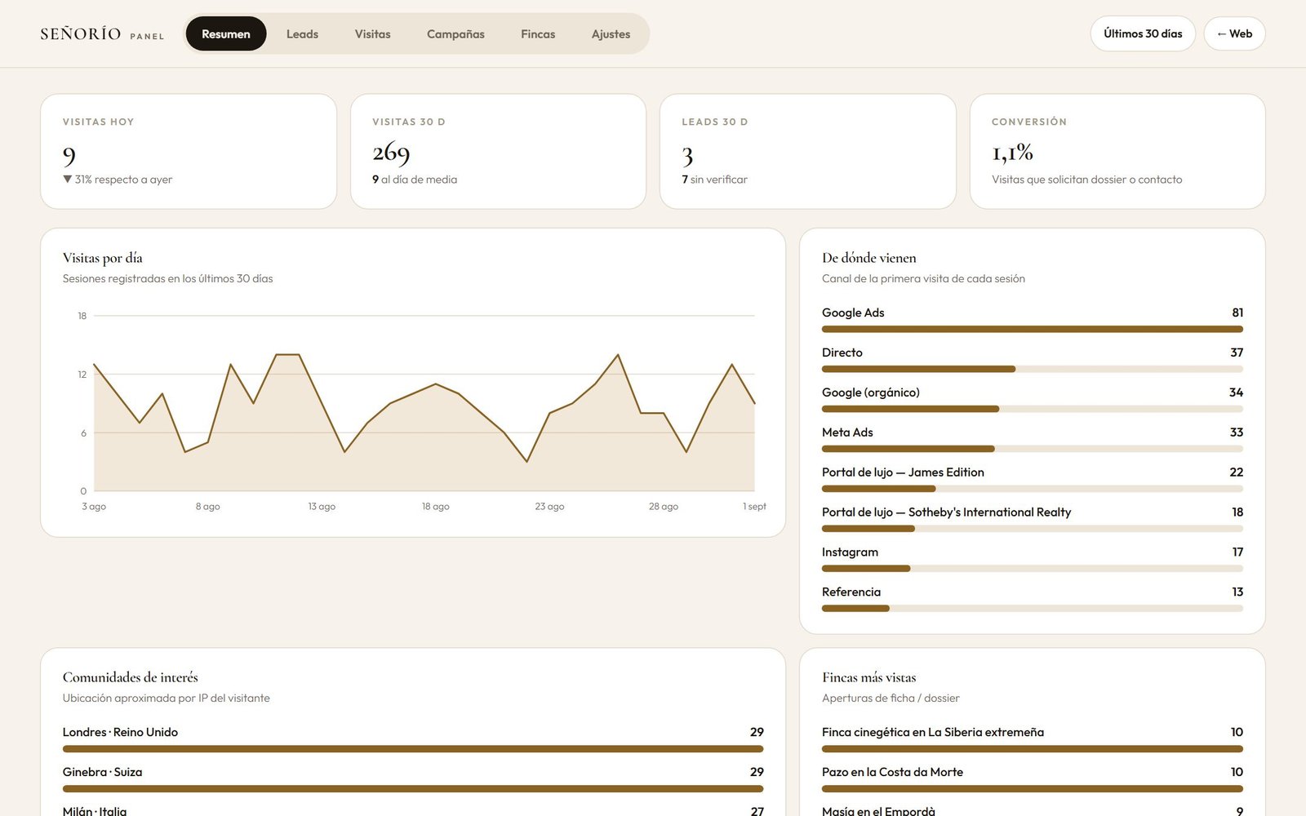This screenshot has height=816, width=1306.
Task: Click the Conversión card
Action: 1117,151
